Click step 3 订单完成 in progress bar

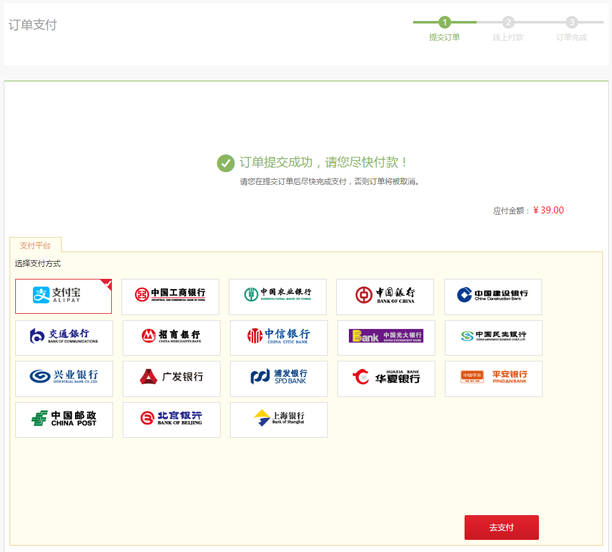[x=571, y=29]
